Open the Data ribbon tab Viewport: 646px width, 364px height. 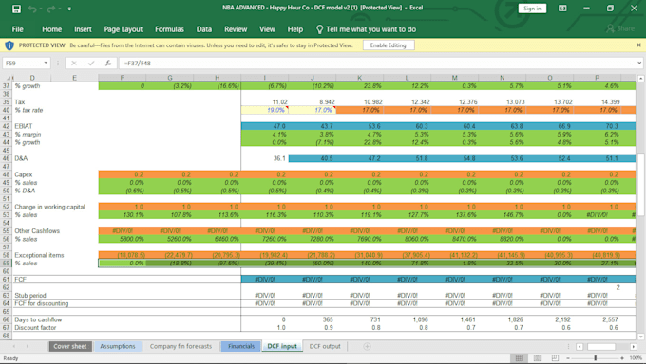204,29
